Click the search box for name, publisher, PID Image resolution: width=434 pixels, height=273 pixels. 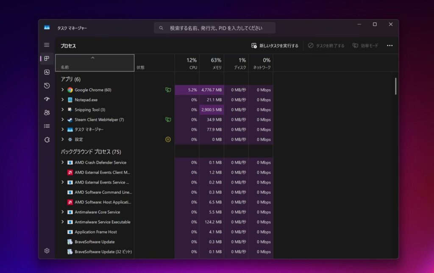[215, 28]
